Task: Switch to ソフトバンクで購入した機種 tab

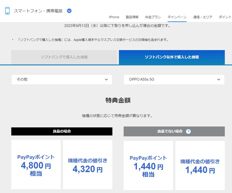Action: (64, 57)
